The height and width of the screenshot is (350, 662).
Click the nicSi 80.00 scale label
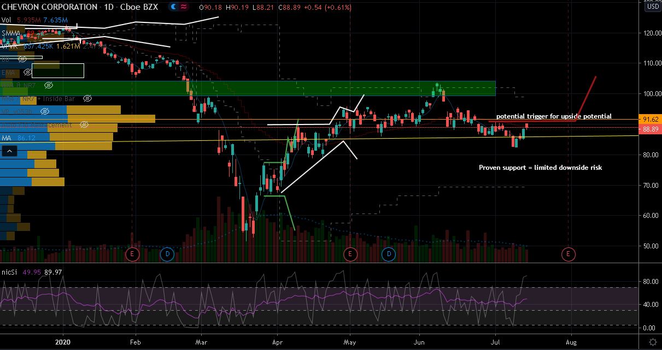click(652, 282)
